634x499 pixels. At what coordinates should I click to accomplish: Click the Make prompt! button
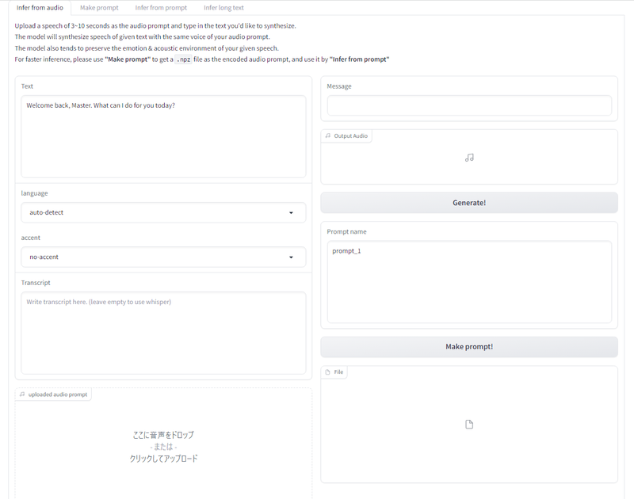coord(469,347)
